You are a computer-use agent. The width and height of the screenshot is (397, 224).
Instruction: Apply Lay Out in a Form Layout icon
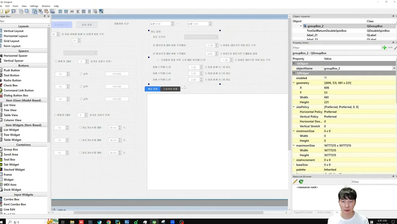(x=89, y=11)
